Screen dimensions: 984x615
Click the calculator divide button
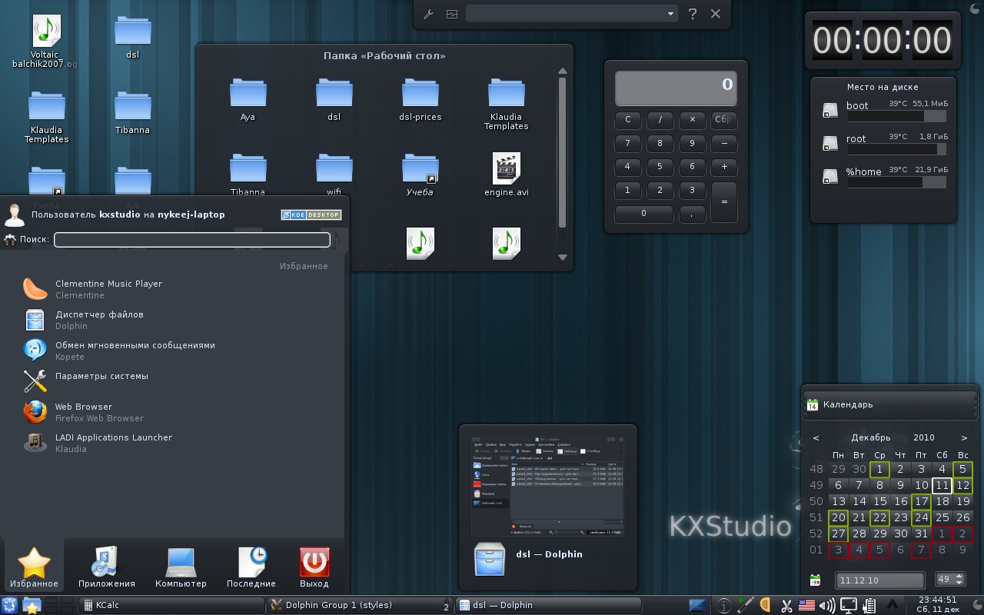tap(660, 120)
